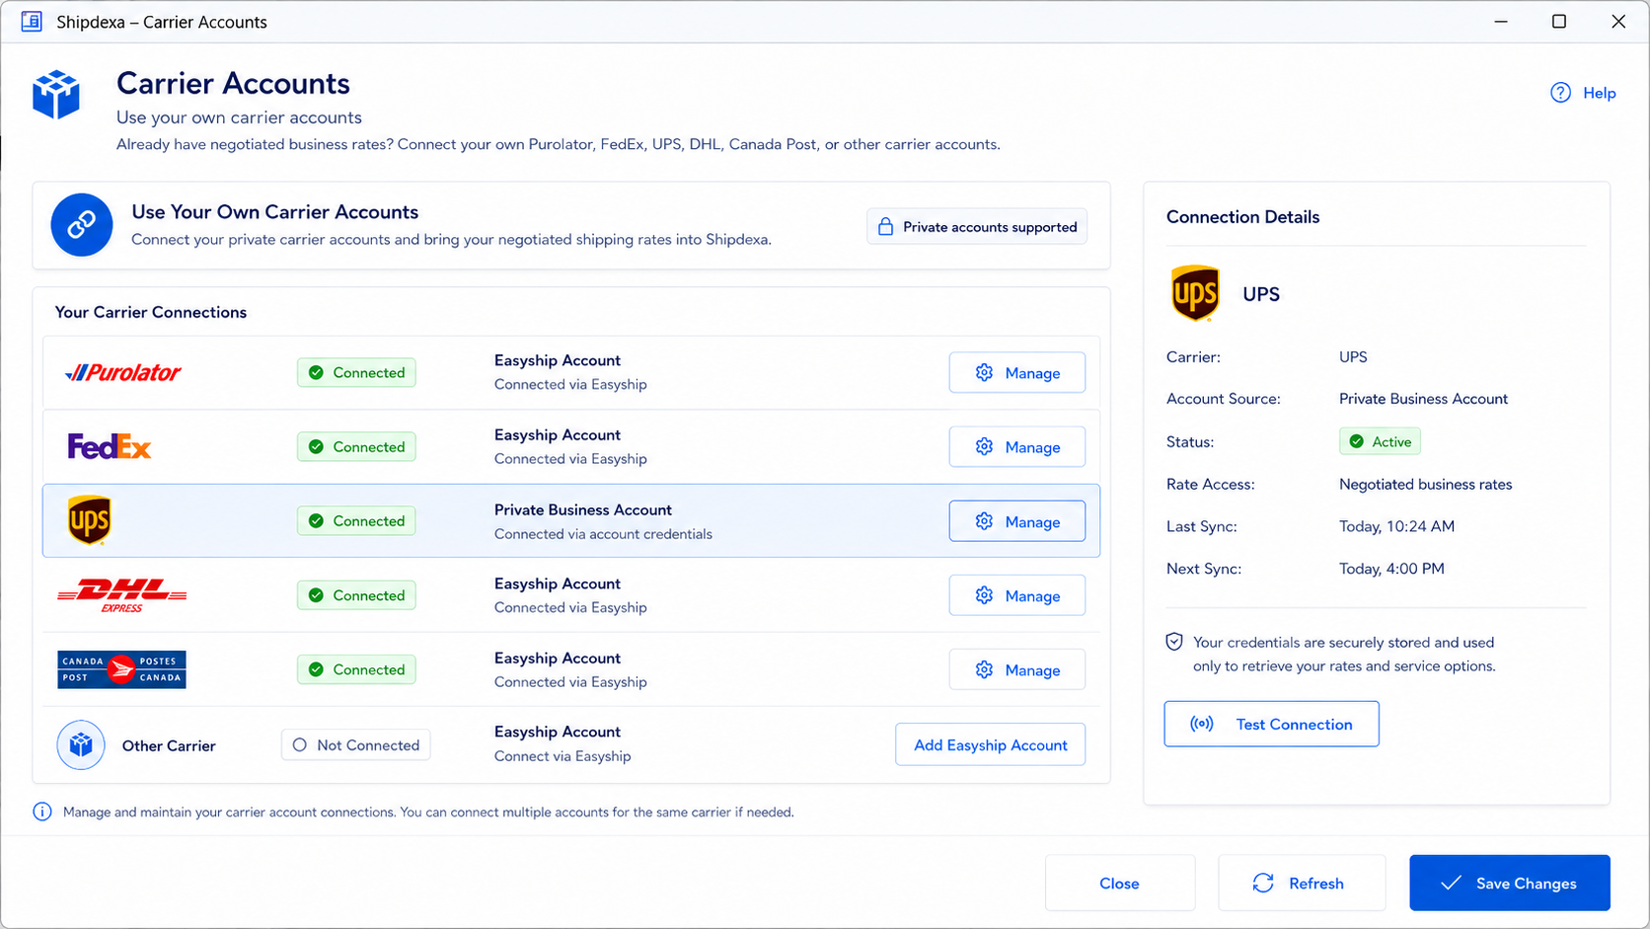Open Help via the question mark icon
The width and height of the screenshot is (1650, 929).
(1560, 93)
